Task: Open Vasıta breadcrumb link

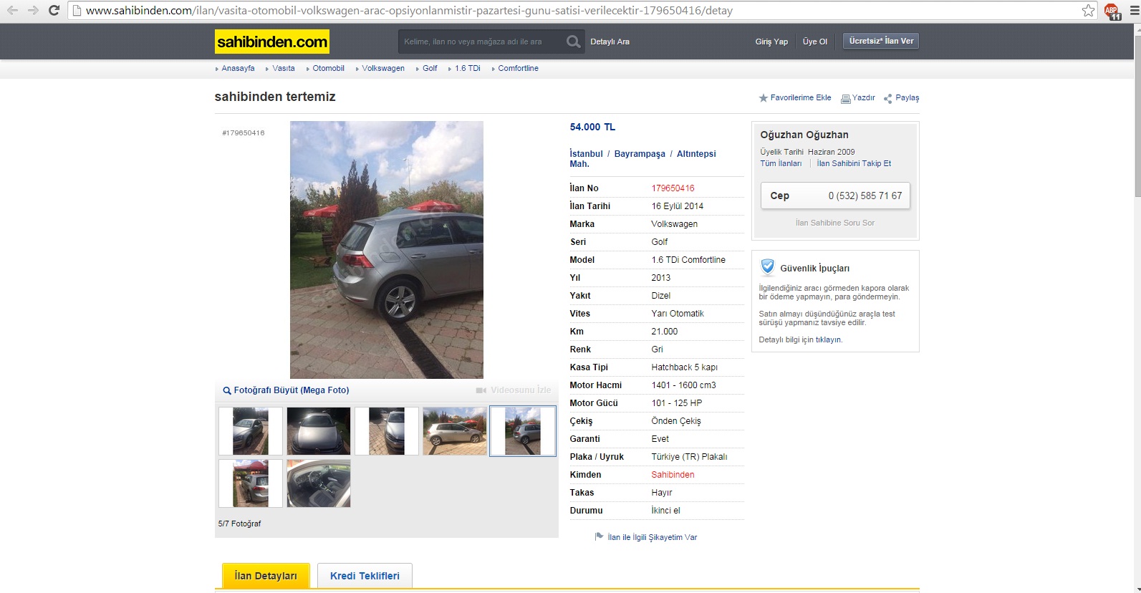Action: click(x=284, y=68)
